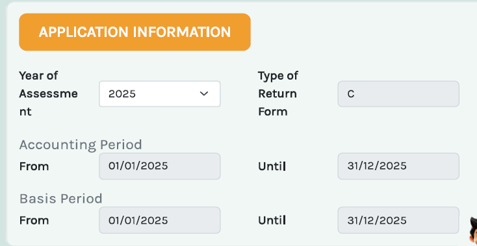Click the Basis Period From date field

click(x=160, y=220)
